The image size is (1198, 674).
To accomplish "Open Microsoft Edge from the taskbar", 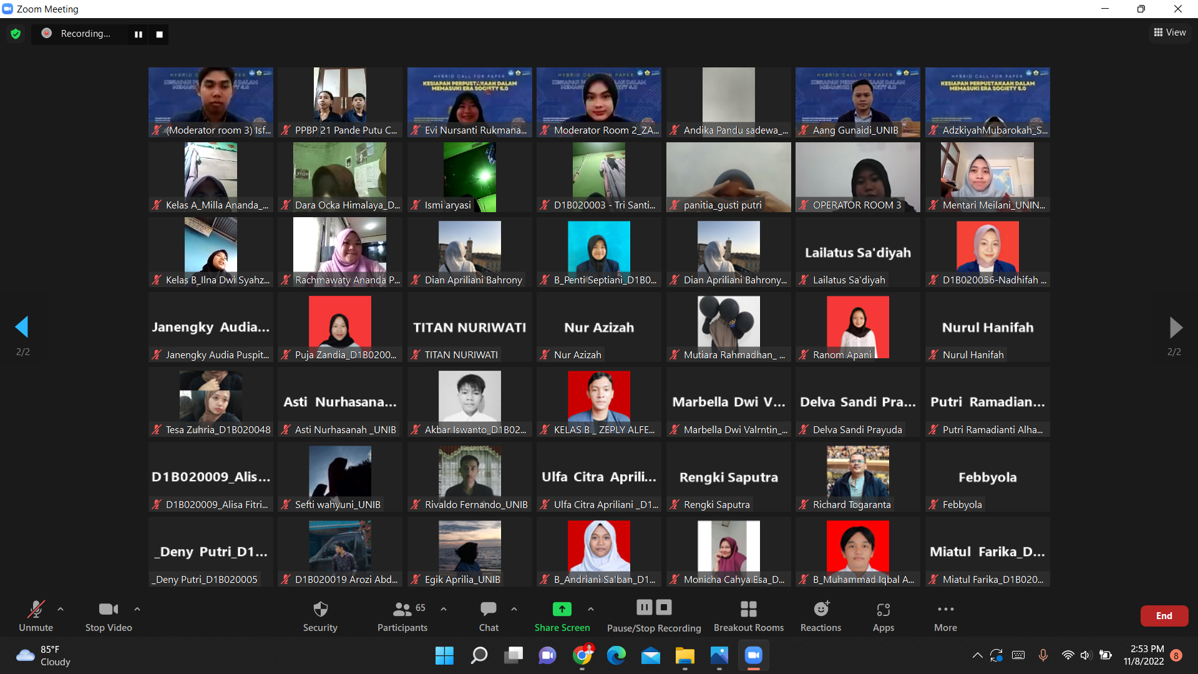I will (x=616, y=655).
